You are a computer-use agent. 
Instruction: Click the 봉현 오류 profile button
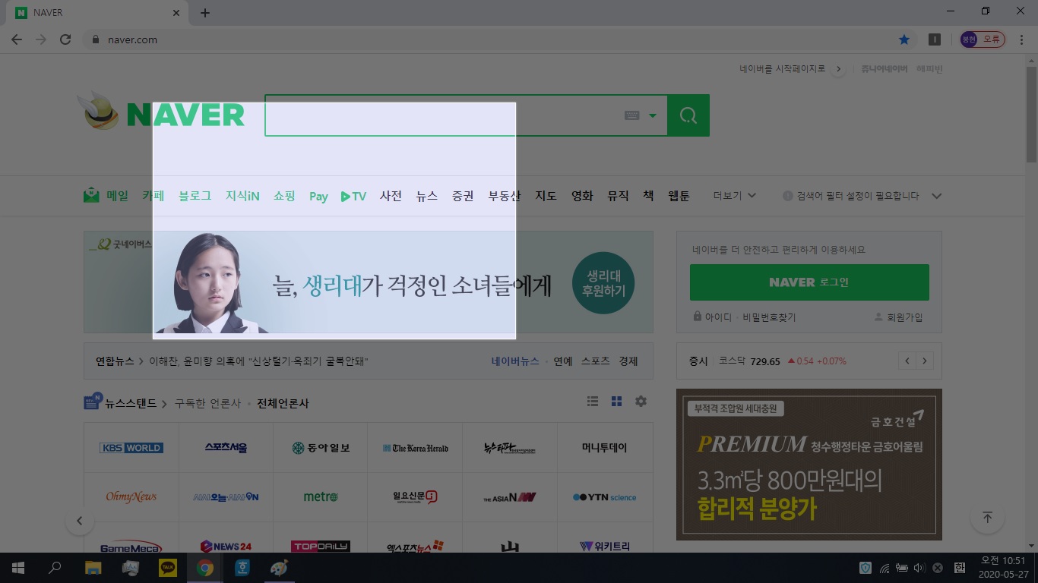tap(983, 39)
